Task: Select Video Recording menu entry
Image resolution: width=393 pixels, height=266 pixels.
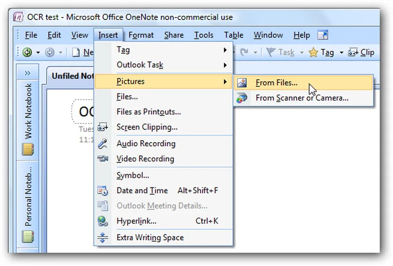Action: [163, 159]
